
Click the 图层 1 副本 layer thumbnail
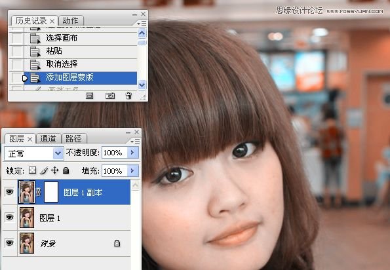click(x=27, y=192)
